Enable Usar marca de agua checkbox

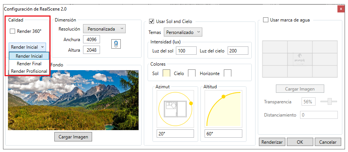[x=265, y=20]
